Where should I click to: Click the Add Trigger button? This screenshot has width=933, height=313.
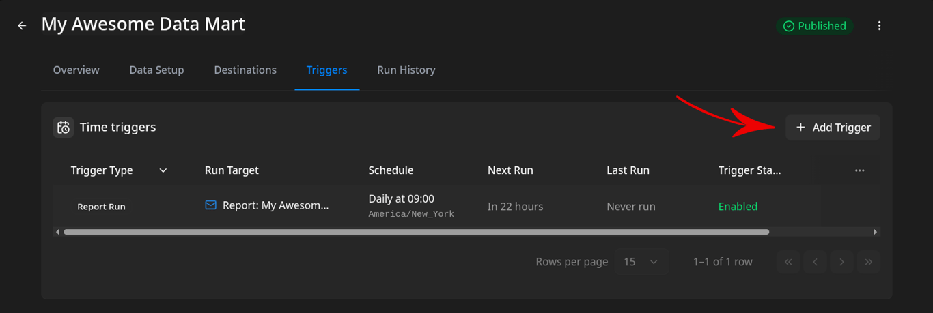(x=833, y=128)
